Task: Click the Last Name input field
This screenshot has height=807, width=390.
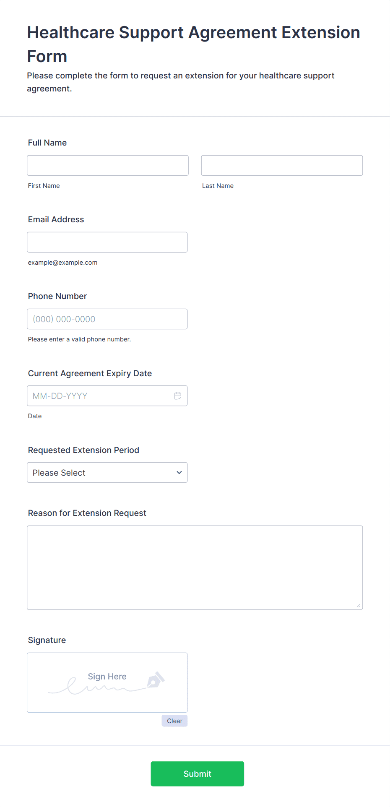Action: 282,166
